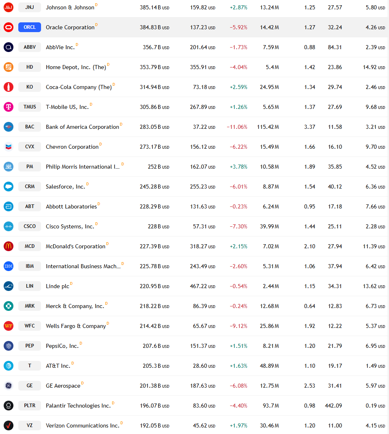Open the Bank of America Corporation link
This screenshot has width=389, height=434.
coord(83,127)
